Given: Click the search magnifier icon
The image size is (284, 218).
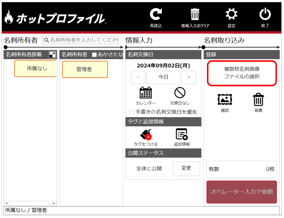Looking at the screenshot, I should [x=47, y=40].
